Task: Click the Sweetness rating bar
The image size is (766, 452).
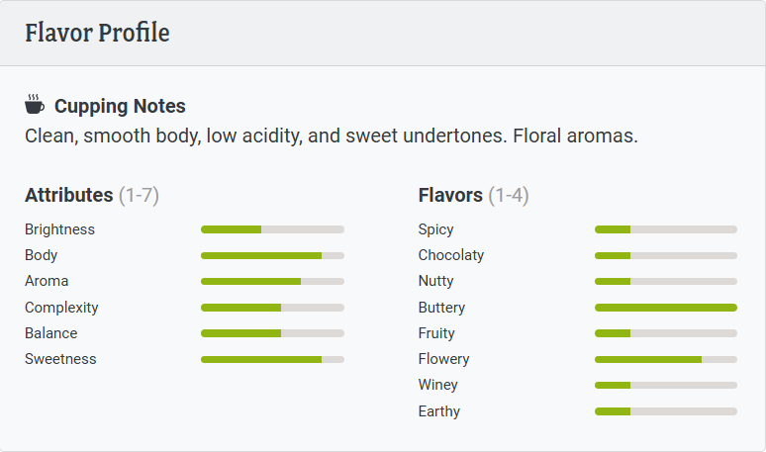Action: tap(272, 359)
